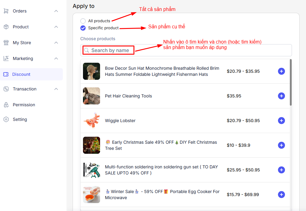Click the Search by name field
306x211 pixels.
click(110, 50)
